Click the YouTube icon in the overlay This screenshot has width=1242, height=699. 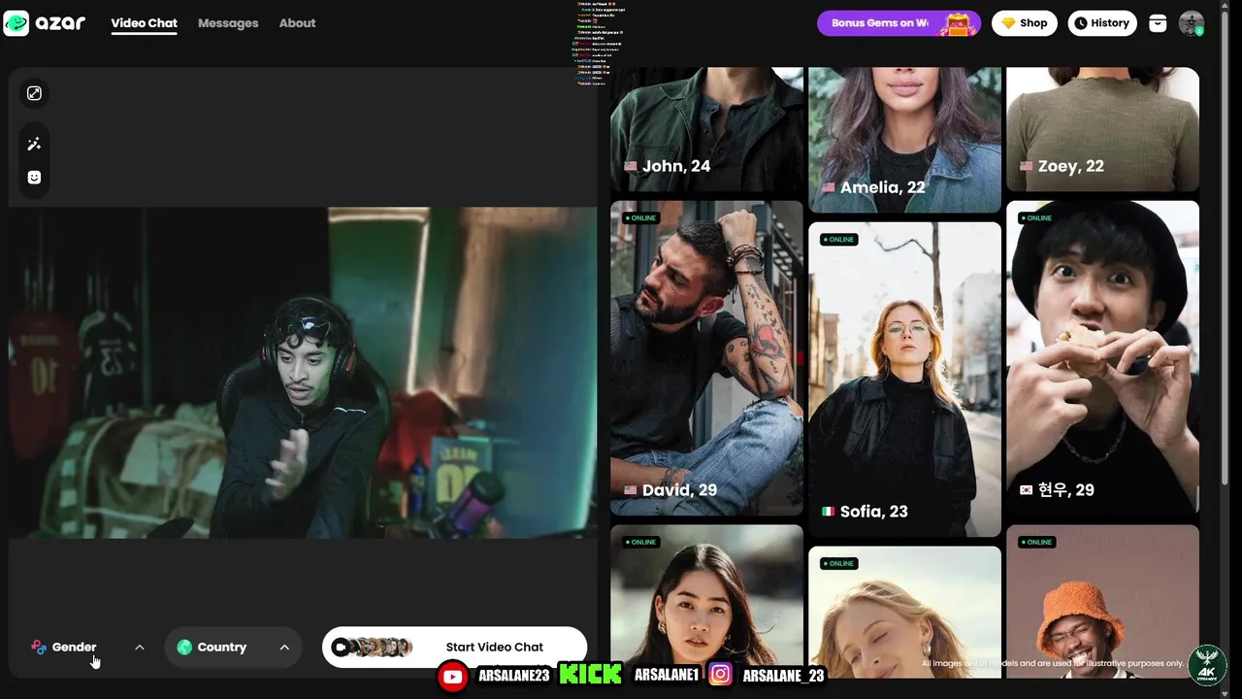452,676
